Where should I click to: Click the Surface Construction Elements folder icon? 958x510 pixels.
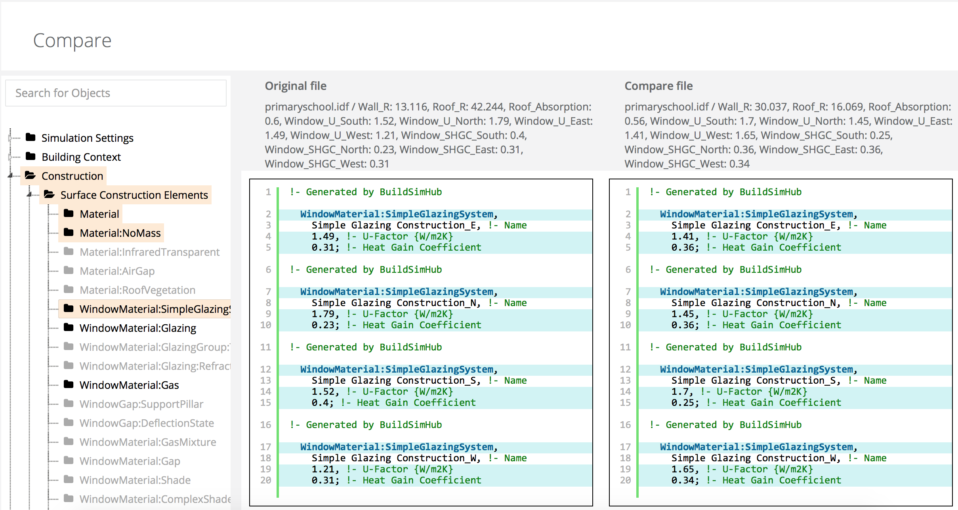click(49, 194)
